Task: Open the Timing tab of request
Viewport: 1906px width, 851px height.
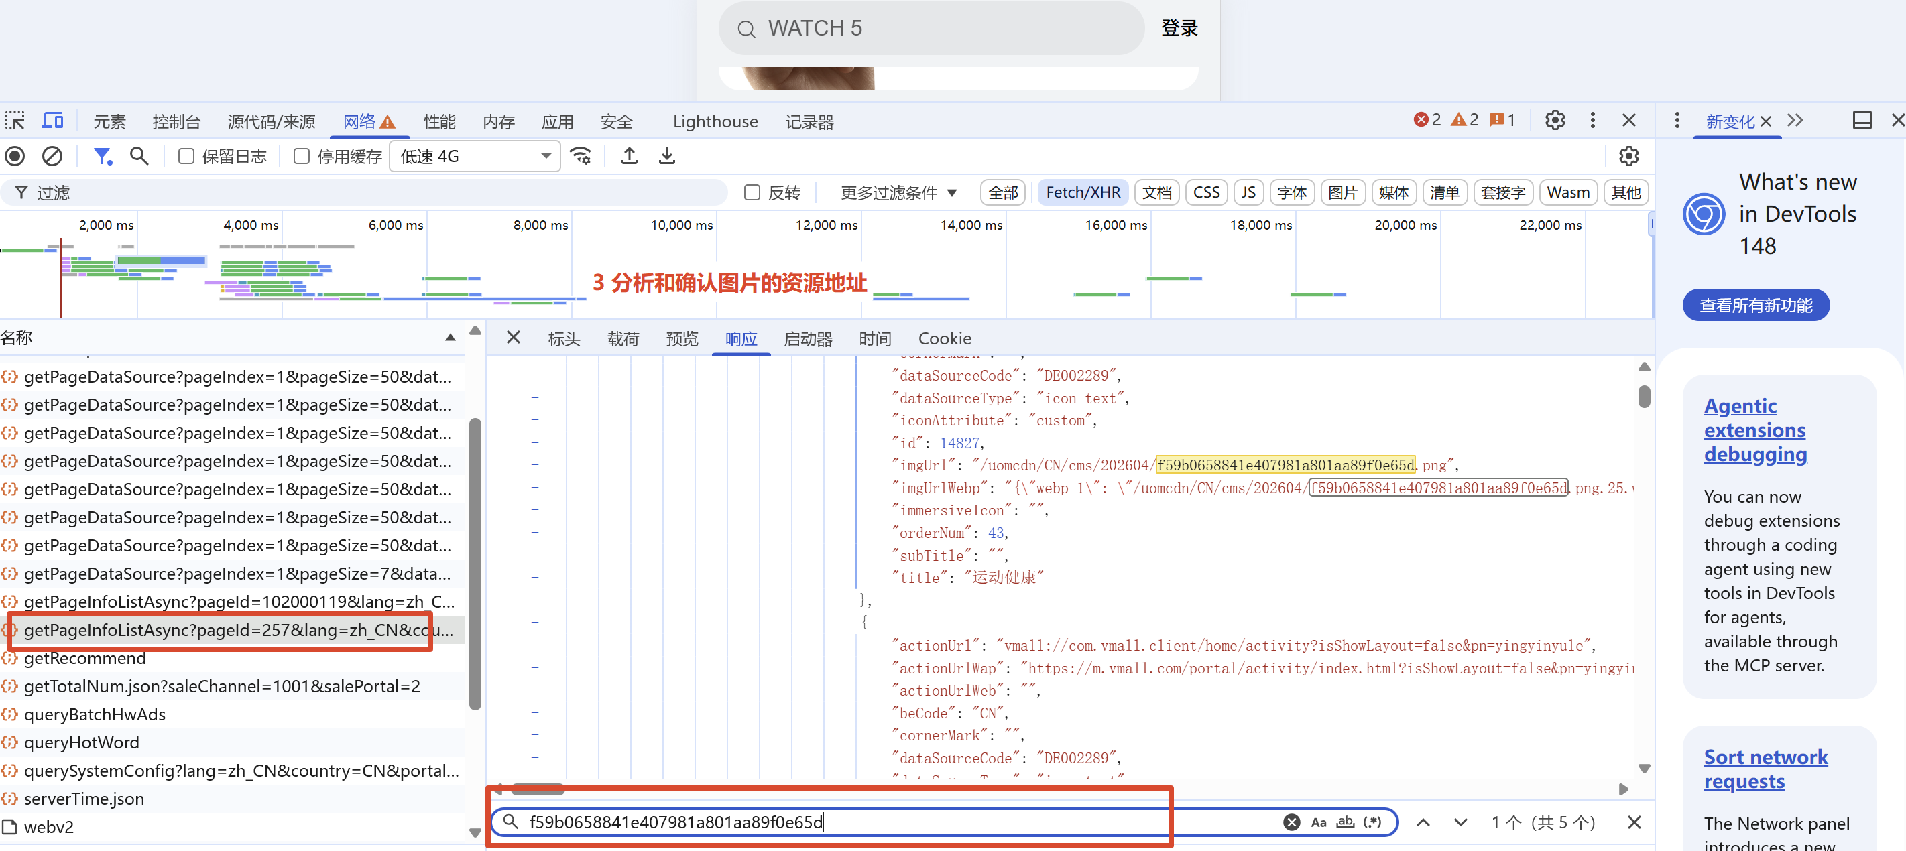Action: pyautogui.click(x=875, y=338)
